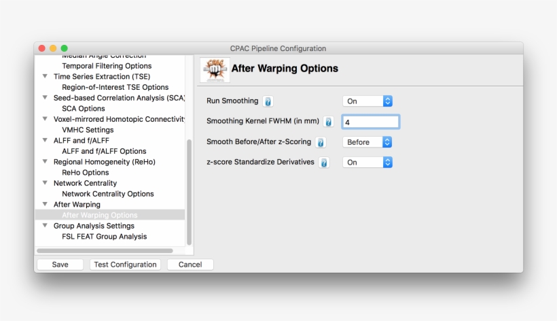Viewport: 557px width, 321px height.
Task: Select Network Centrality Options
Action: tap(107, 194)
